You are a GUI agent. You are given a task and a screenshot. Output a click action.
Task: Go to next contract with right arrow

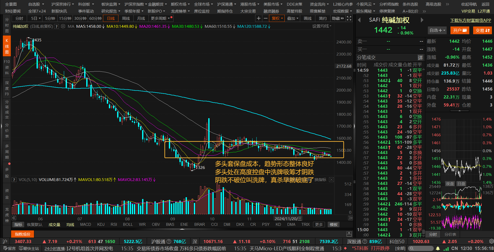pos(422,20)
